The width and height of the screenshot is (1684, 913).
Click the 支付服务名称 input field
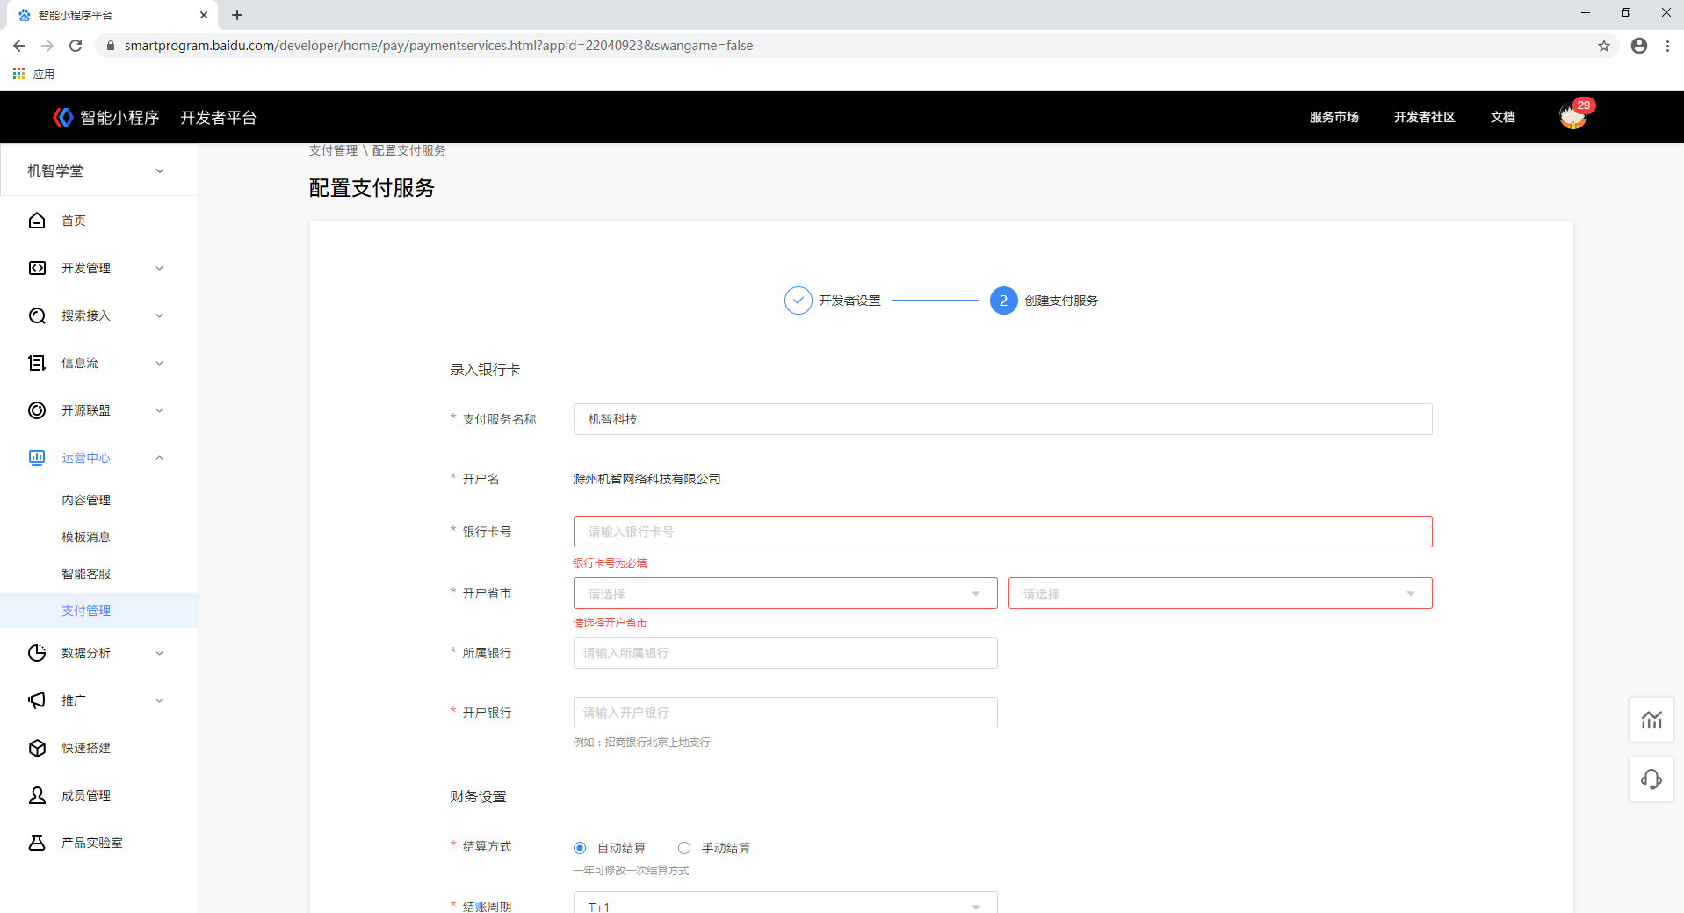[1002, 419]
